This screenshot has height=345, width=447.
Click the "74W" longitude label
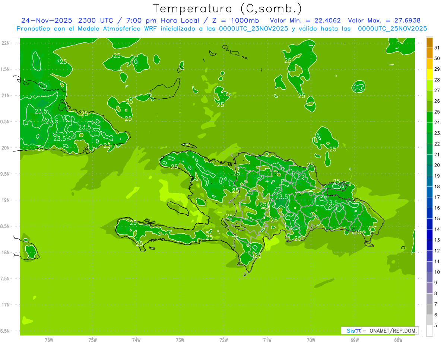coord(136,340)
